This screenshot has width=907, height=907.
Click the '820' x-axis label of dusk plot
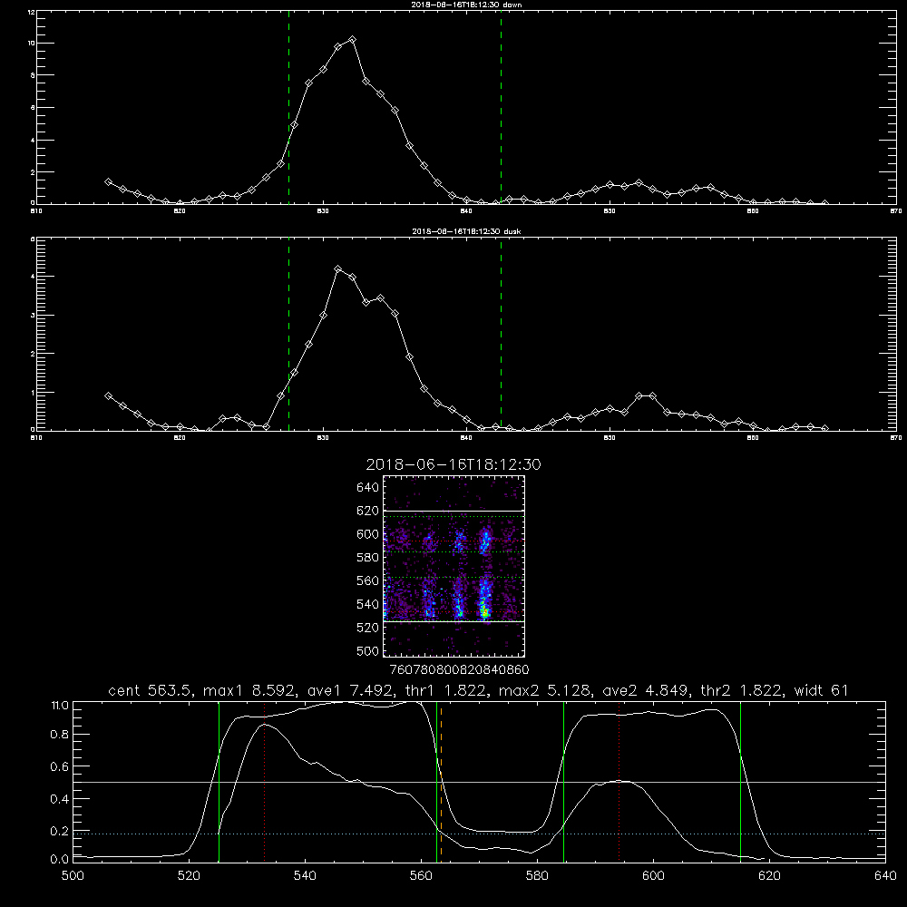tap(180, 438)
